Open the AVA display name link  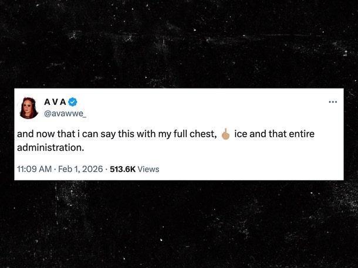tap(55, 101)
